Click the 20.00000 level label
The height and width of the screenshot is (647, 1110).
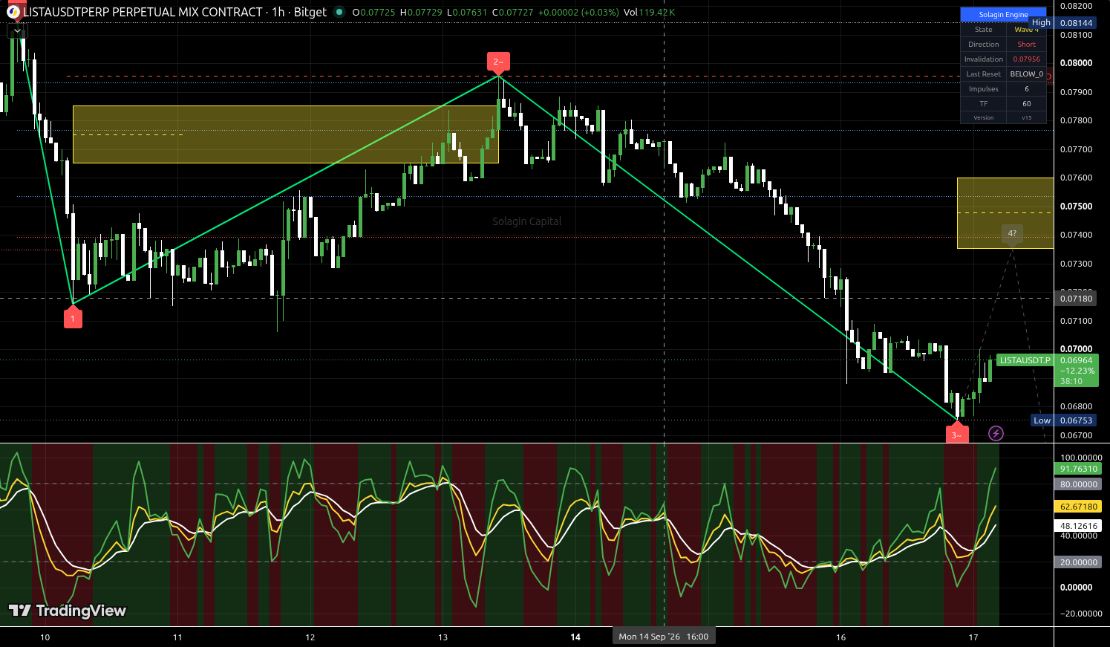(1078, 562)
